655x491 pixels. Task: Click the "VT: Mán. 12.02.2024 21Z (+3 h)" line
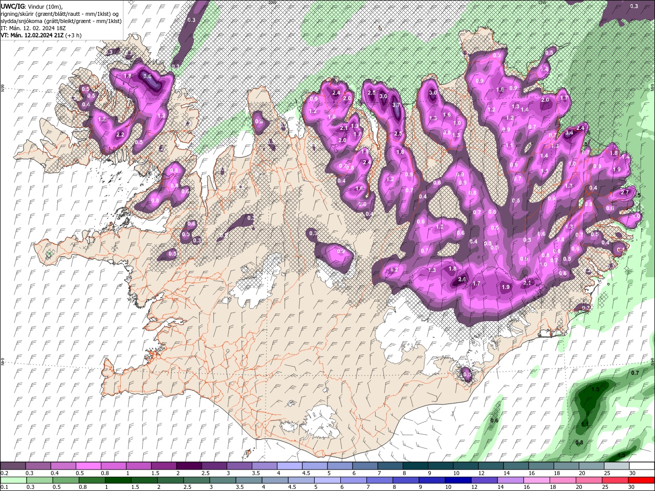point(41,35)
